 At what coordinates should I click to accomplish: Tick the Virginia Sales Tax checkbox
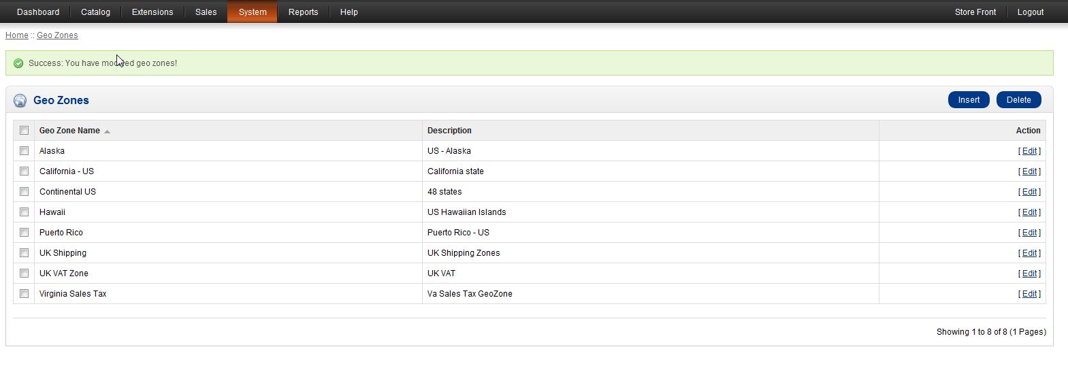(x=24, y=294)
